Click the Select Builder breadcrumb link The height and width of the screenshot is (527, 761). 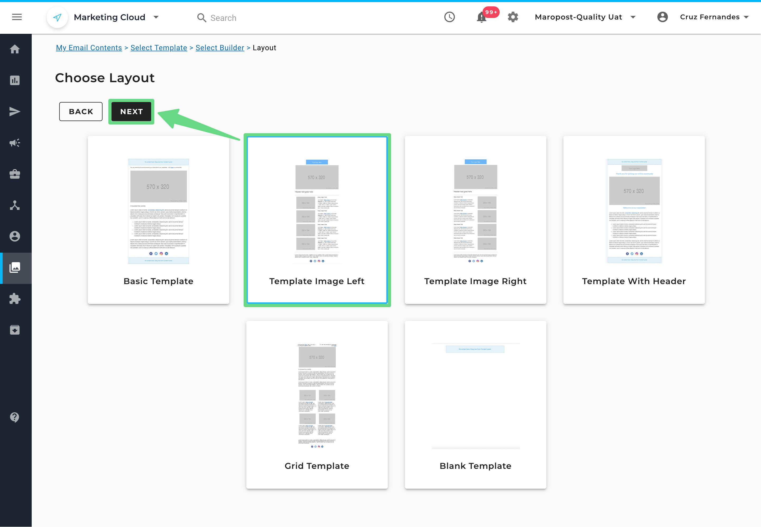(220, 48)
